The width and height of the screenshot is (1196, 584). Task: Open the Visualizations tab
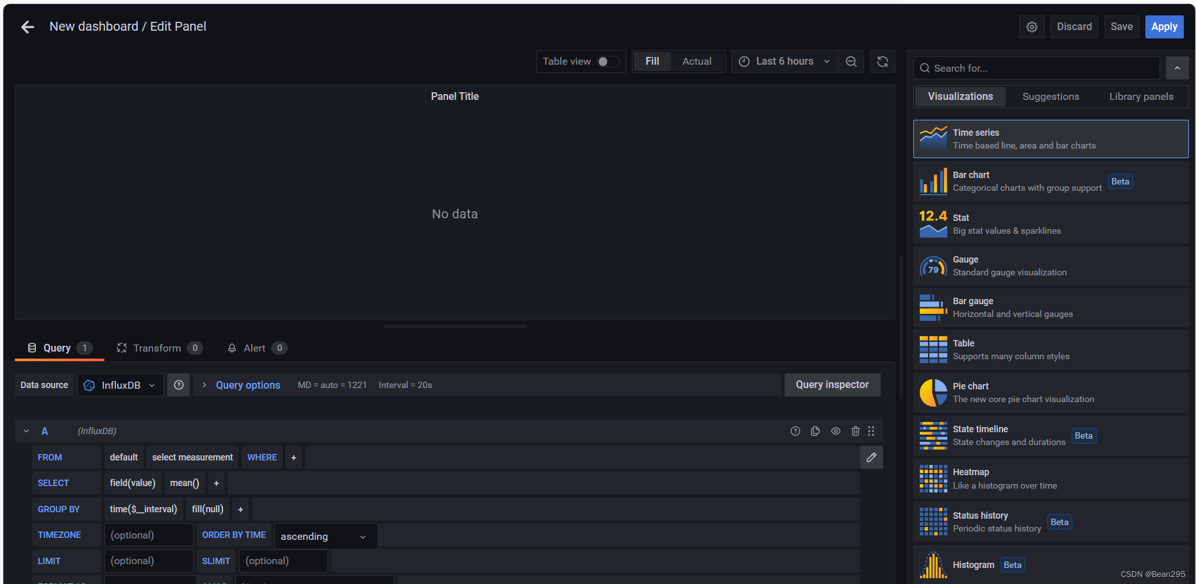tap(960, 97)
